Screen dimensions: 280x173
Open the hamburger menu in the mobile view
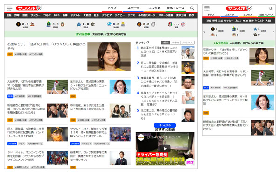point(207,8)
